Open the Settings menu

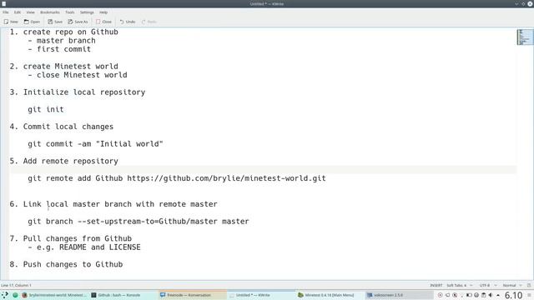pyautogui.click(x=87, y=12)
